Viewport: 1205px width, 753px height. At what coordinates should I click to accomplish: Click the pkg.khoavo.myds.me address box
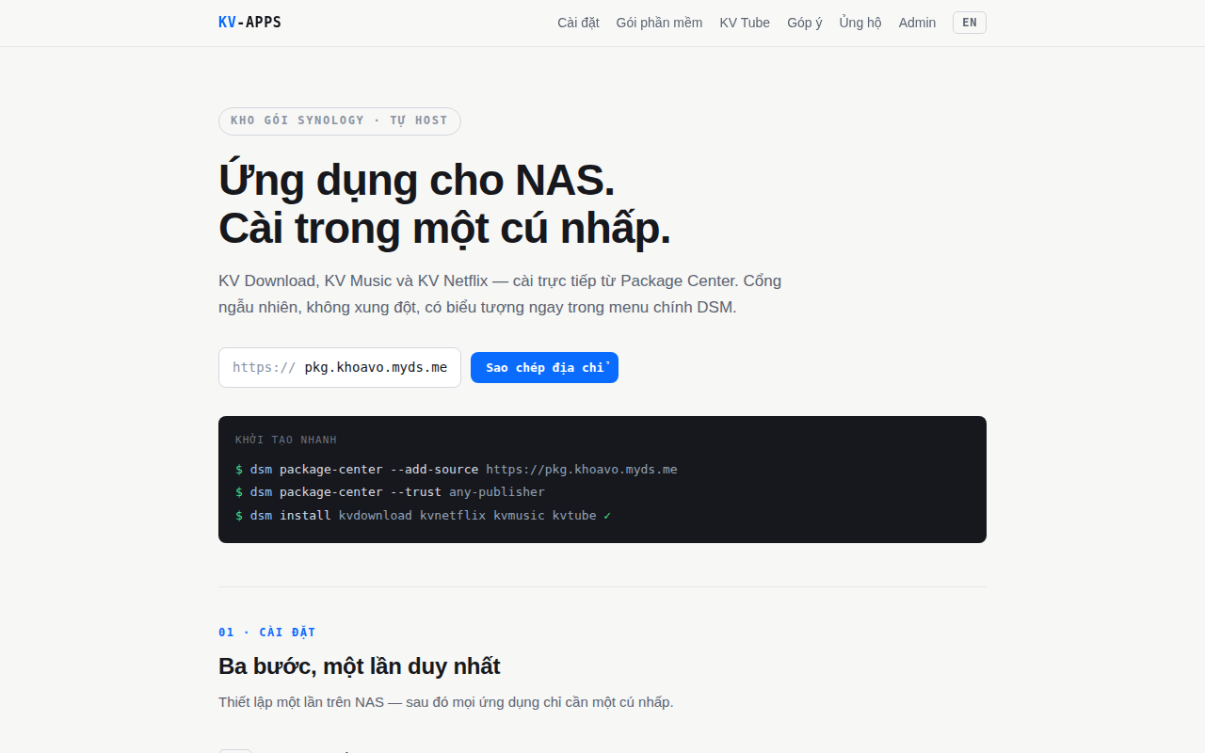point(340,367)
